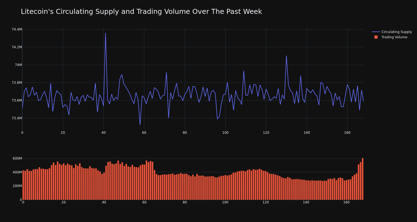Click the 60 tick on volume chart x-axis
417x222 pixels.
(x=144, y=202)
